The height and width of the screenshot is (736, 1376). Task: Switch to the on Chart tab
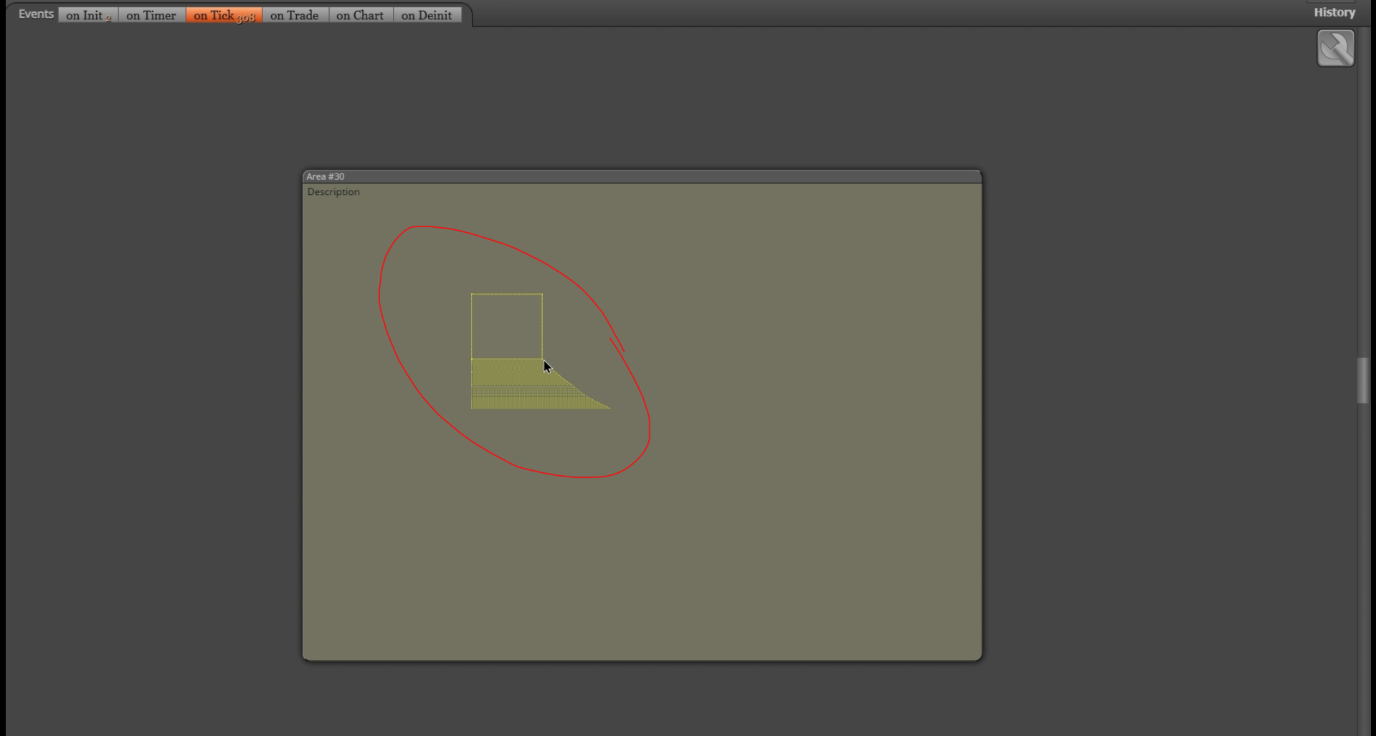point(360,15)
